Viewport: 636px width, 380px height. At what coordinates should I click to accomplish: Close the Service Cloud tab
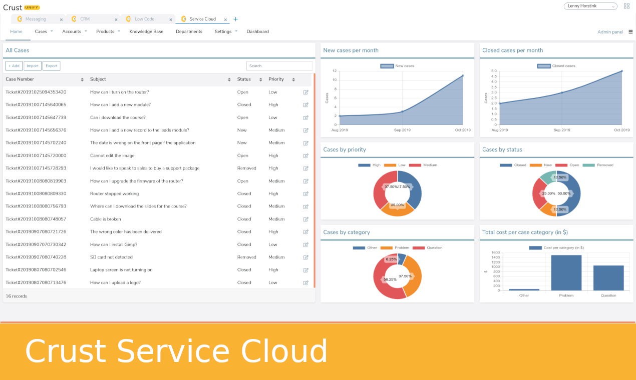(x=226, y=19)
